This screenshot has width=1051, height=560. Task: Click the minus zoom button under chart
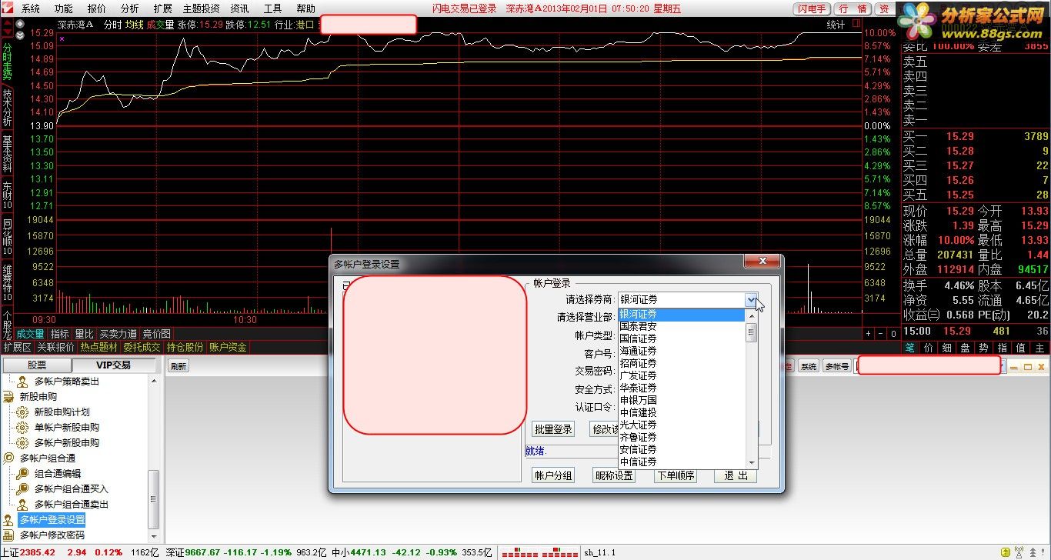coord(880,334)
